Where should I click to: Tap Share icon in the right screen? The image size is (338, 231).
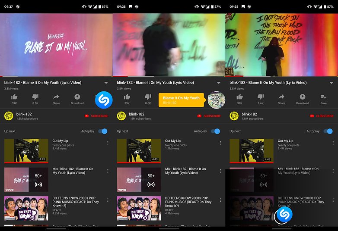click(x=281, y=97)
